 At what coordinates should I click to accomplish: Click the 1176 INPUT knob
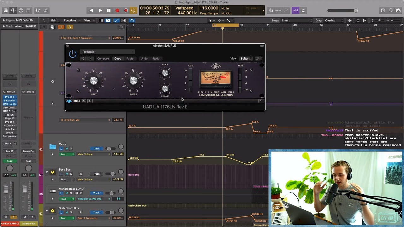[94, 81]
